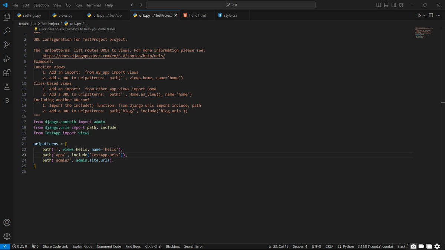Open the Run and Debug view
The height and width of the screenshot is (250, 445).
(7, 59)
